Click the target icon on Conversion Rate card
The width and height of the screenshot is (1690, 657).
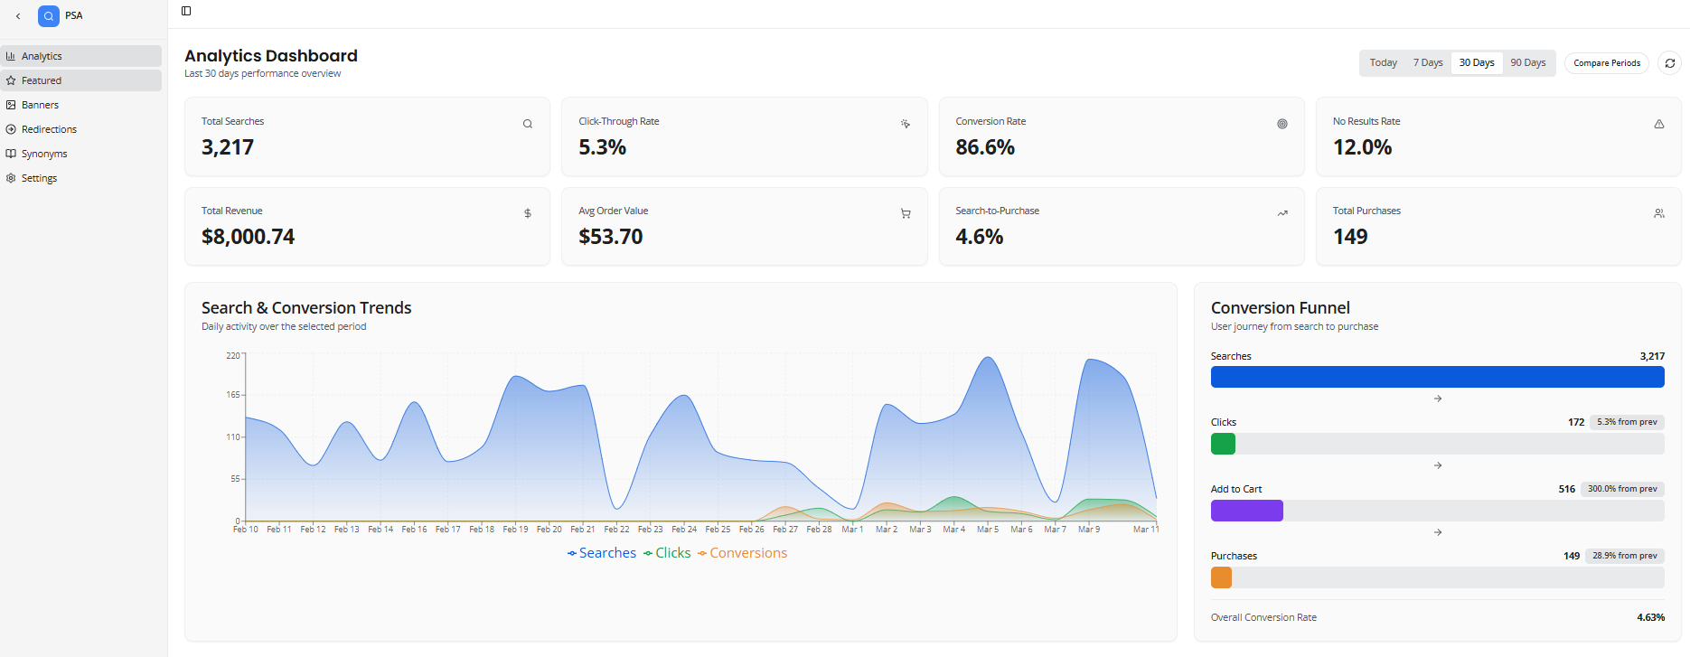(x=1282, y=124)
